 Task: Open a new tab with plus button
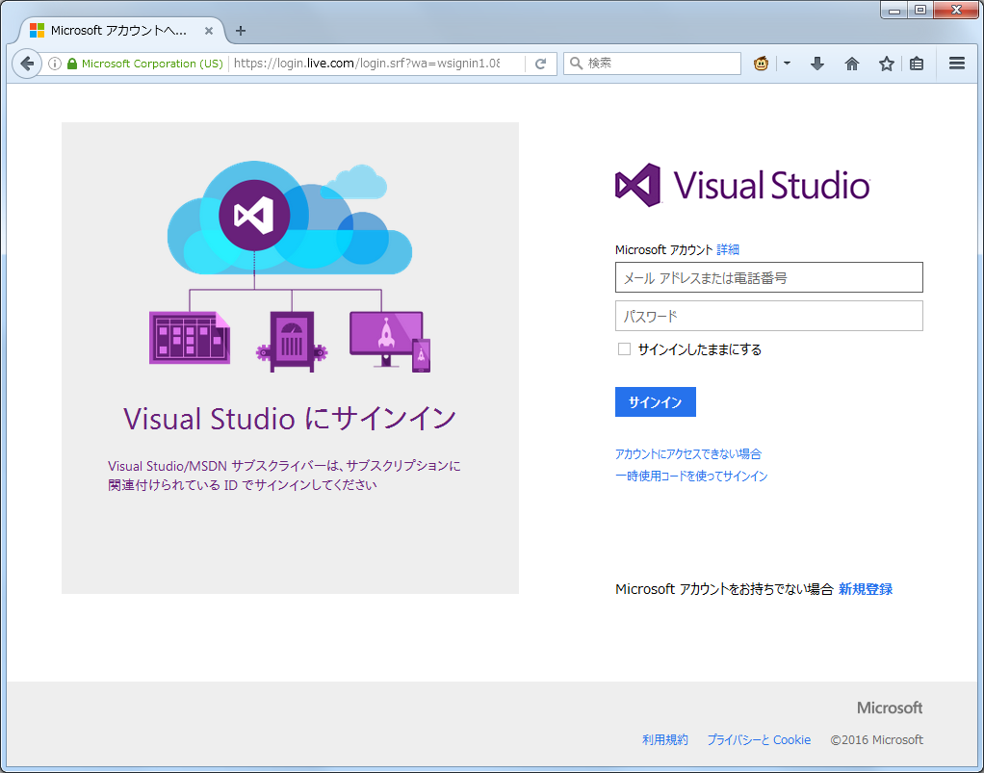(241, 30)
